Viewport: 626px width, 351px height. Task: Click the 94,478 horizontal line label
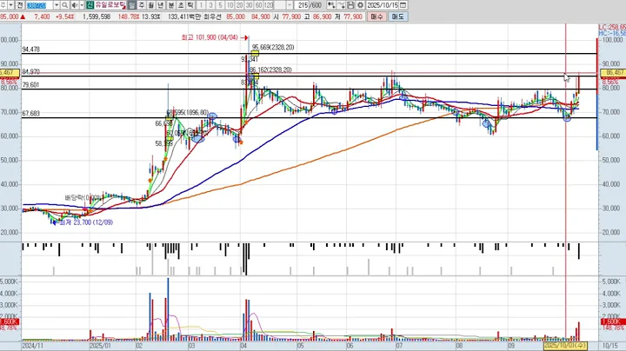[30, 50]
